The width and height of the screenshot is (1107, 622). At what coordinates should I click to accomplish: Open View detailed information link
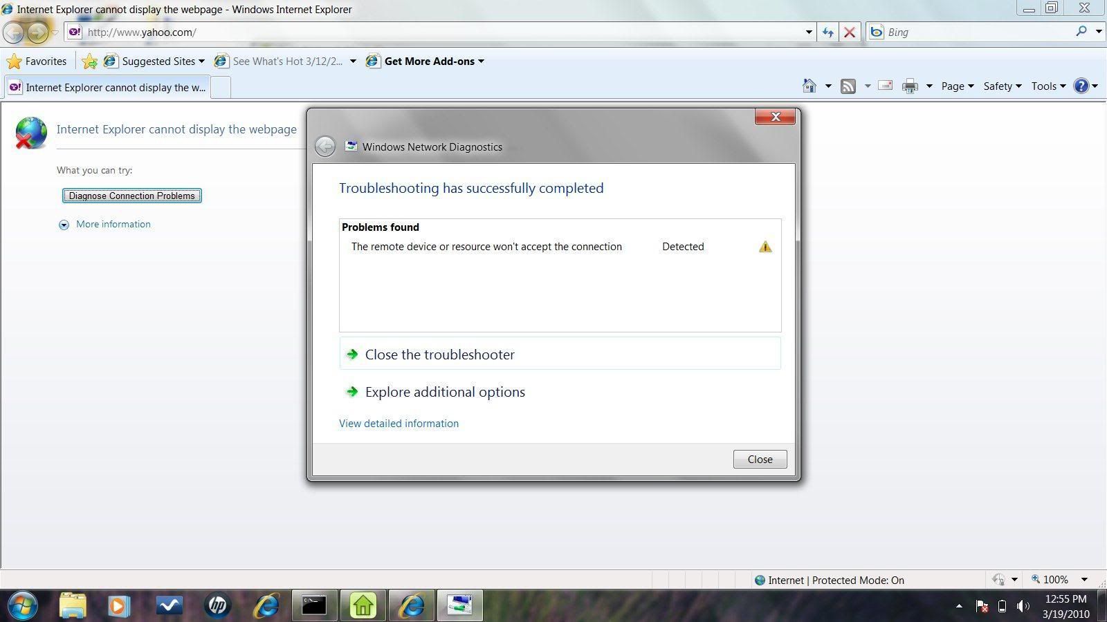[x=399, y=424]
